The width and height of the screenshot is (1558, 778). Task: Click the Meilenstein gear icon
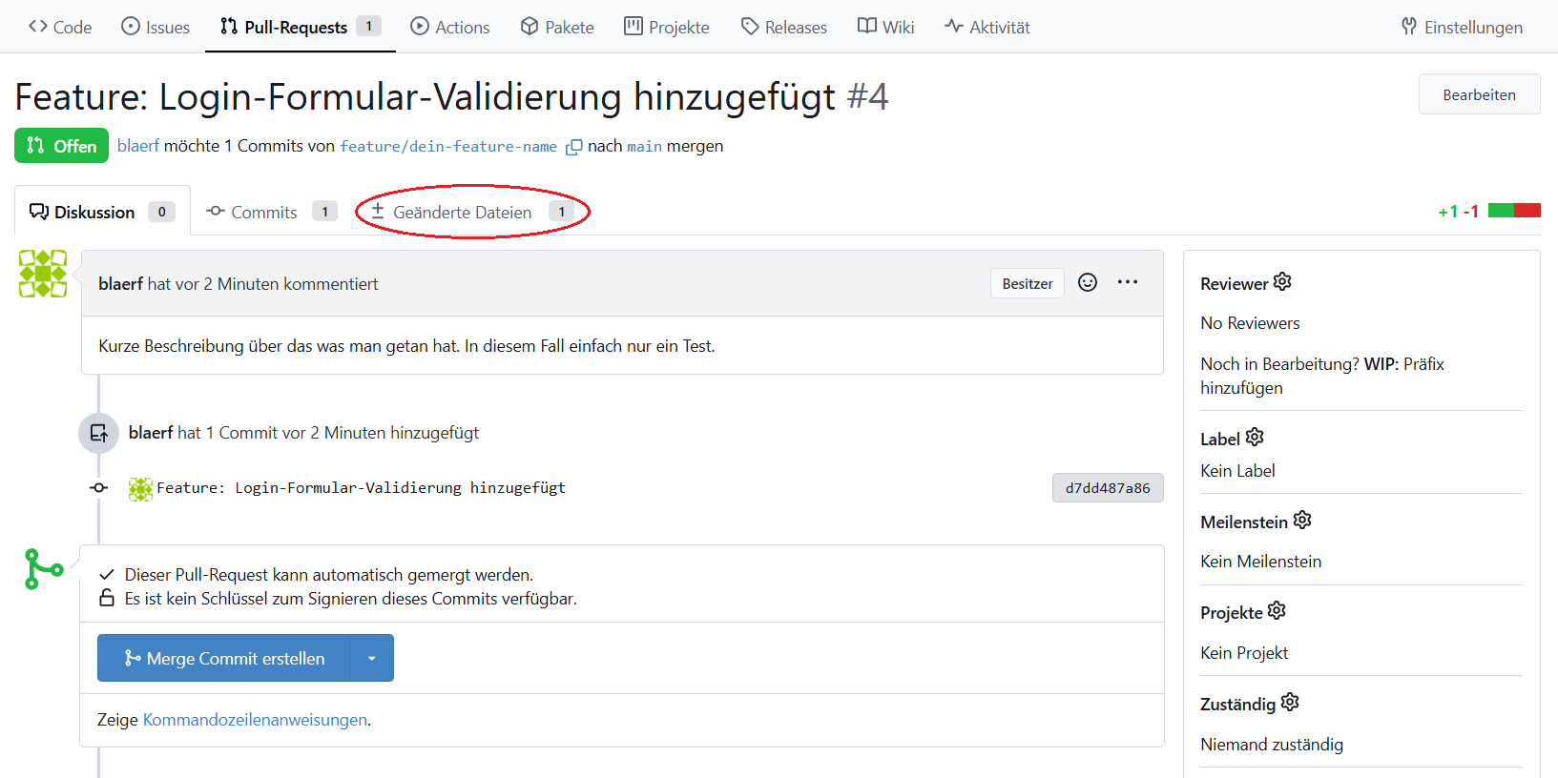pos(1302,521)
